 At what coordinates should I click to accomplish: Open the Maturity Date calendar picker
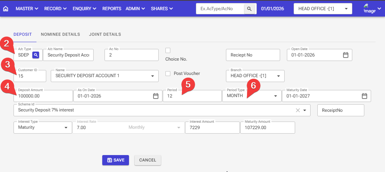point(364,96)
